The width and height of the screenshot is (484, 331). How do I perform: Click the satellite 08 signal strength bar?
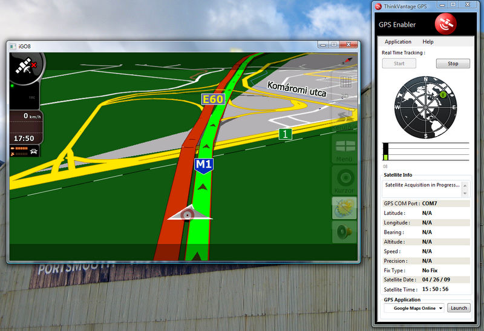(385, 152)
